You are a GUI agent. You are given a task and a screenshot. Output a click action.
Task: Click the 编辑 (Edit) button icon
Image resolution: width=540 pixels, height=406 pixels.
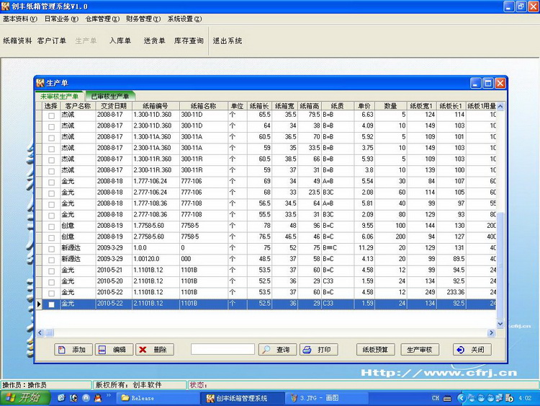pyautogui.click(x=104, y=350)
